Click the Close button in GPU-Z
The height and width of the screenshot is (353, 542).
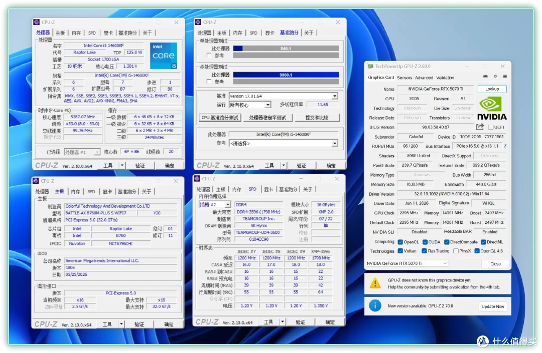(x=495, y=264)
